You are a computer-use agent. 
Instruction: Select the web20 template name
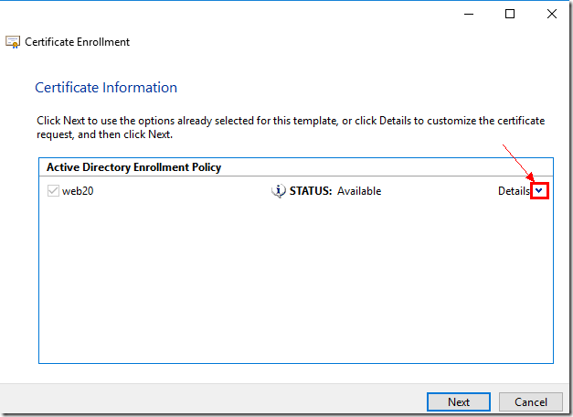coord(78,191)
